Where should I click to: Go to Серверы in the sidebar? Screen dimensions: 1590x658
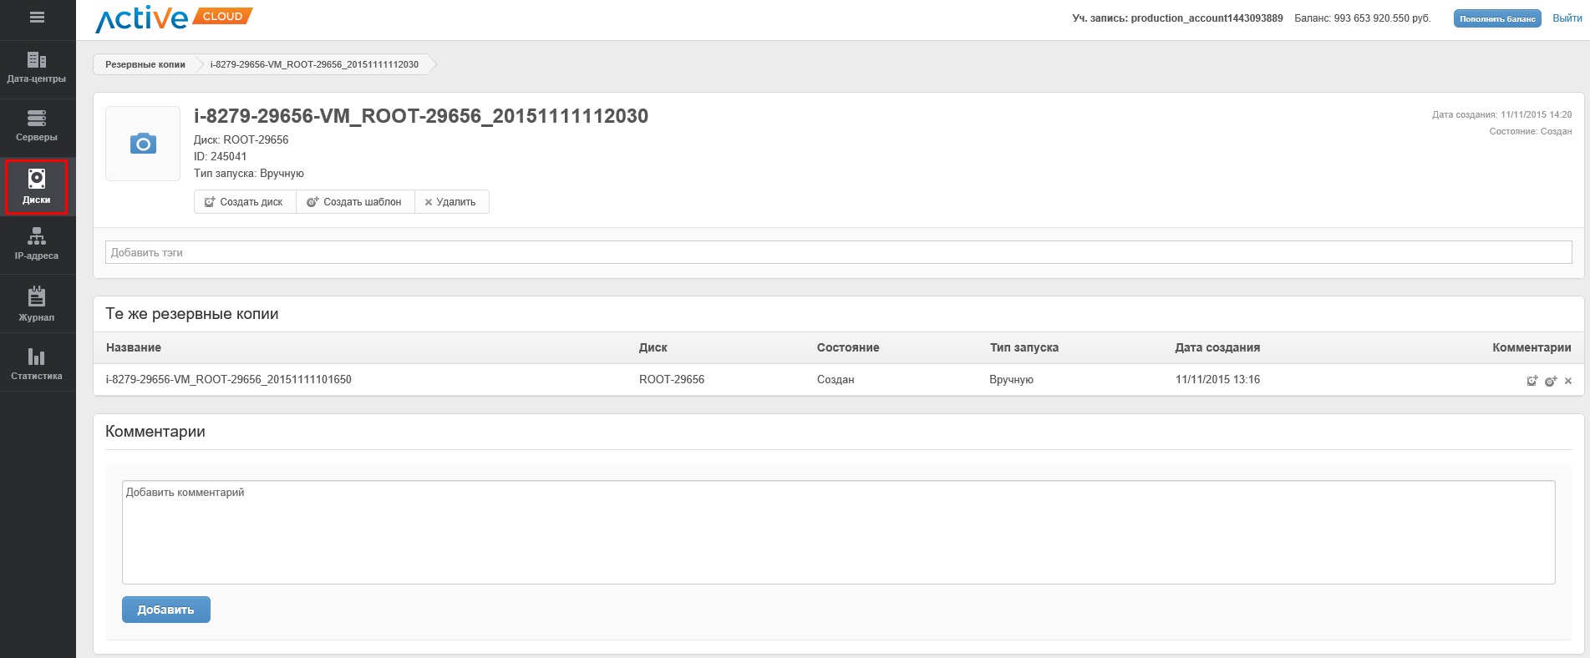37,126
